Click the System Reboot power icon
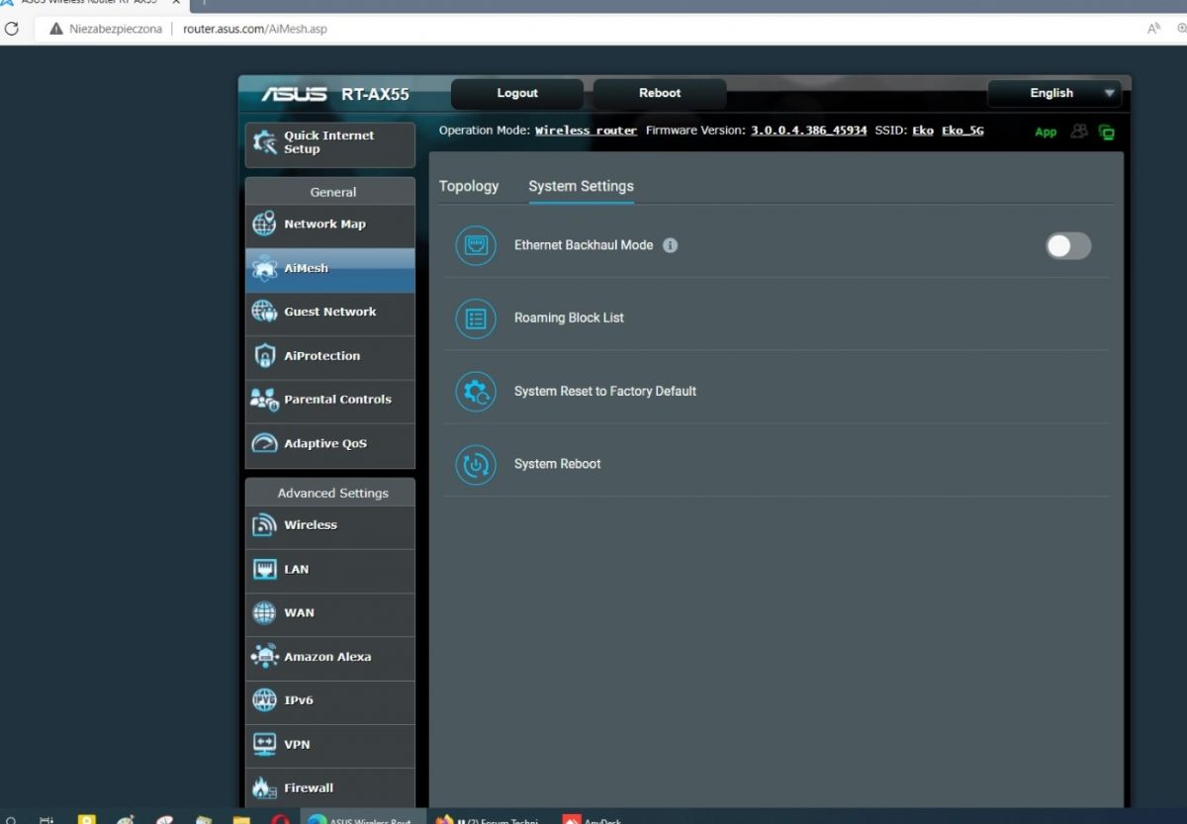 pyautogui.click(x=476, y=464)
